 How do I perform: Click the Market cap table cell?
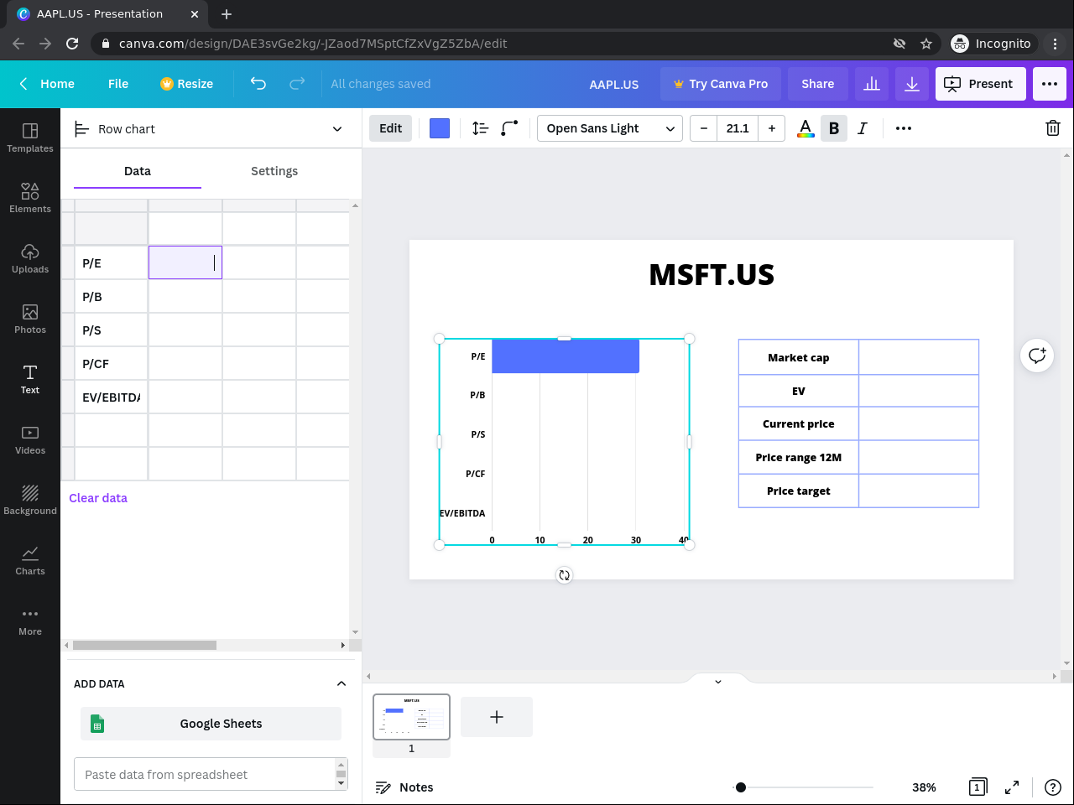click(x=799, y=357)
